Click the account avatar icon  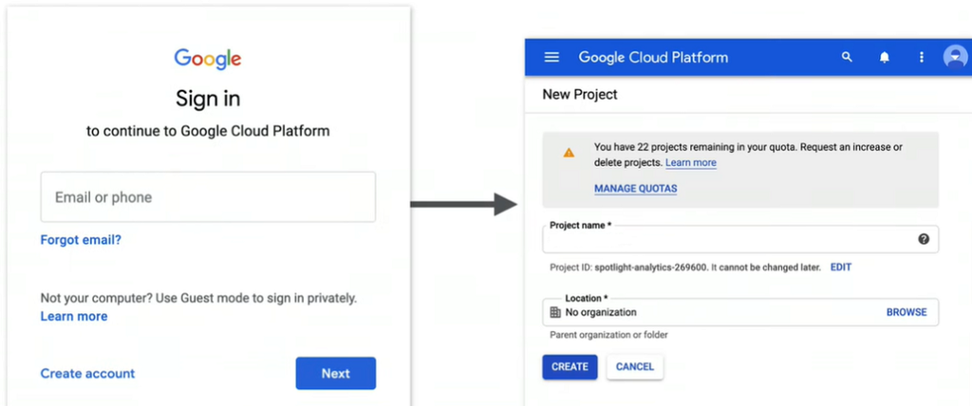pos(954,57)
